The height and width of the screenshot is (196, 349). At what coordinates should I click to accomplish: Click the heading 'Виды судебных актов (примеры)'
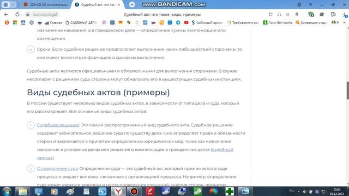98,92
